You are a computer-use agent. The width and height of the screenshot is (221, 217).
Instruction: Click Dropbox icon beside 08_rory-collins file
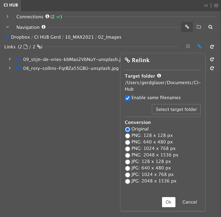(19, 68)
